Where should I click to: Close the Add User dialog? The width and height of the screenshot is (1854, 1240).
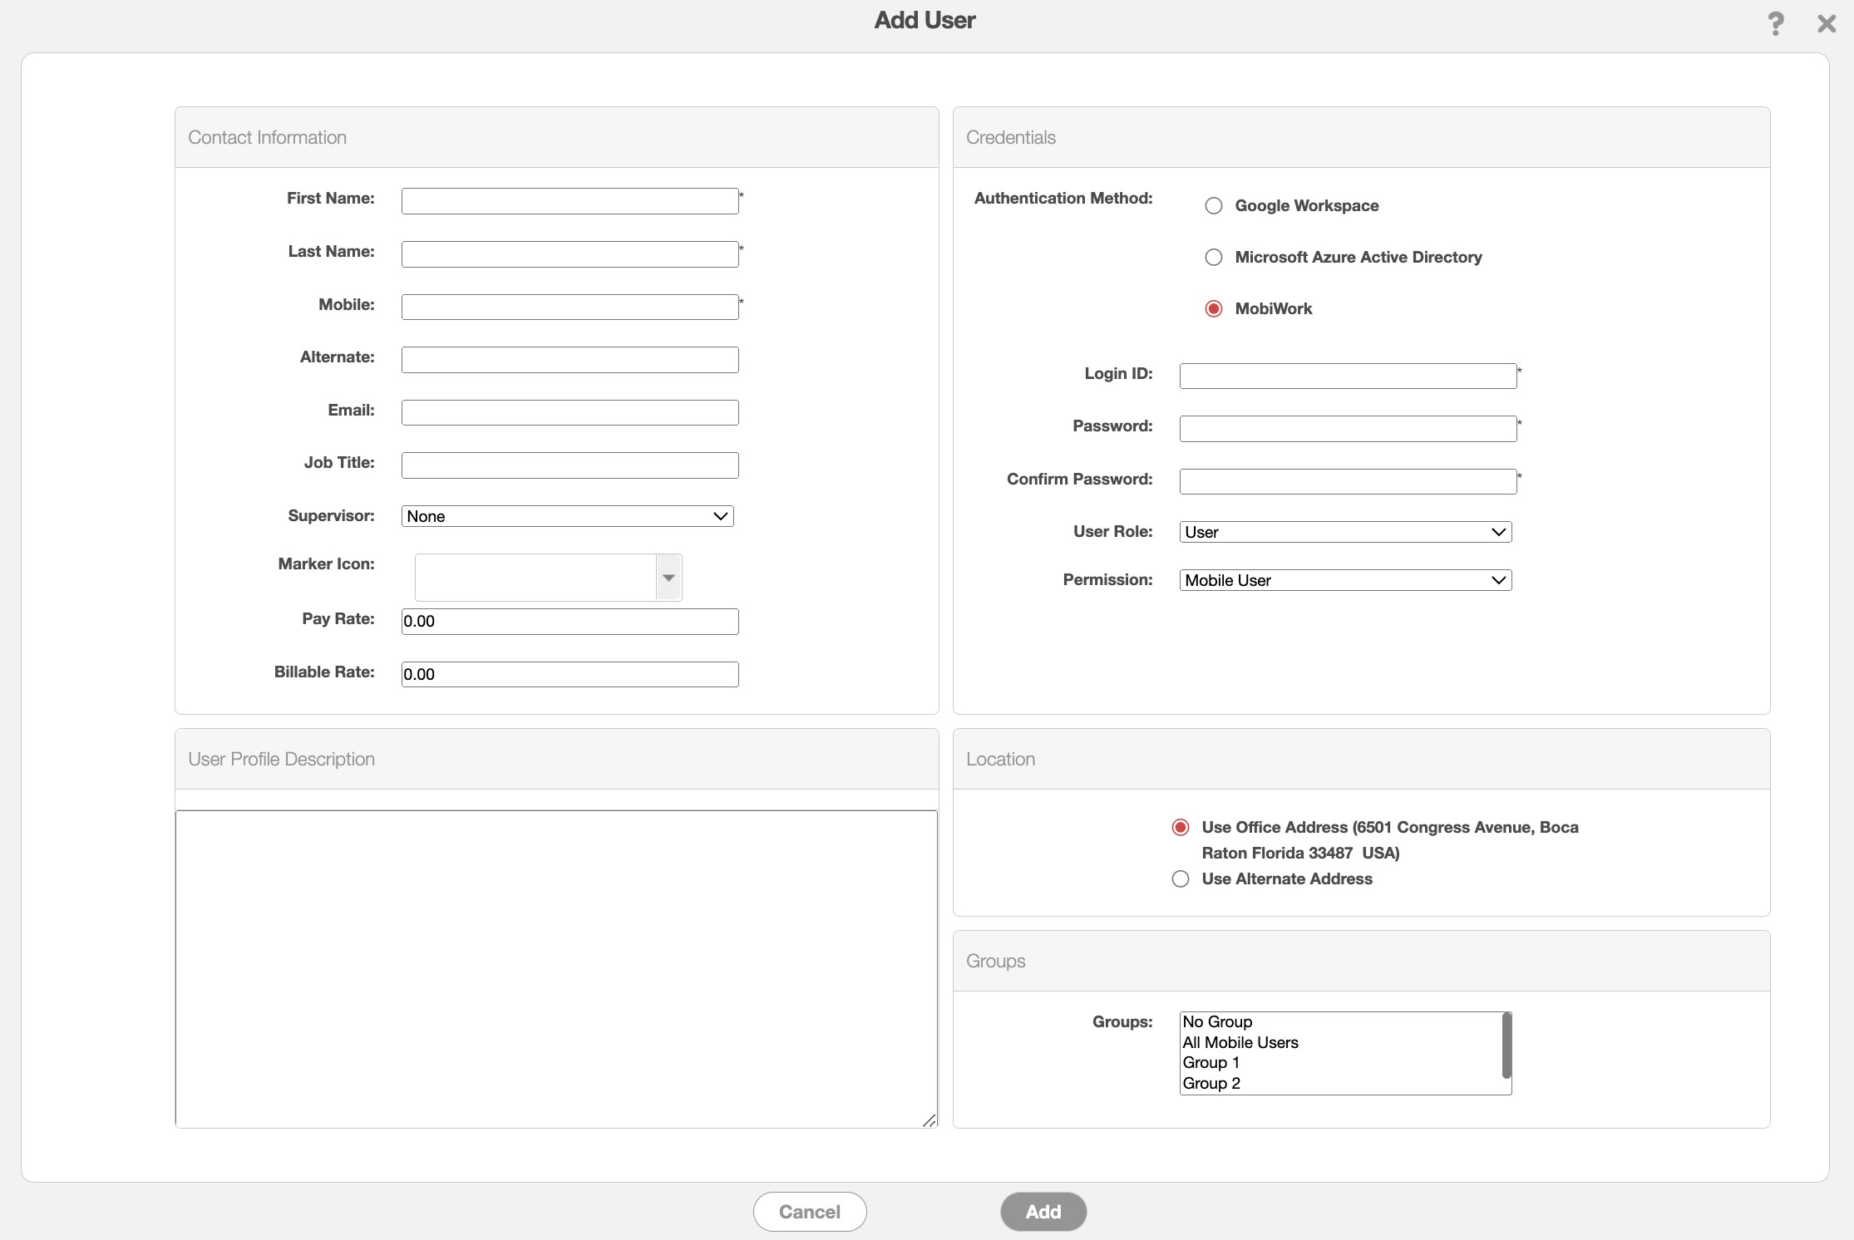[x=1826, y=23]
